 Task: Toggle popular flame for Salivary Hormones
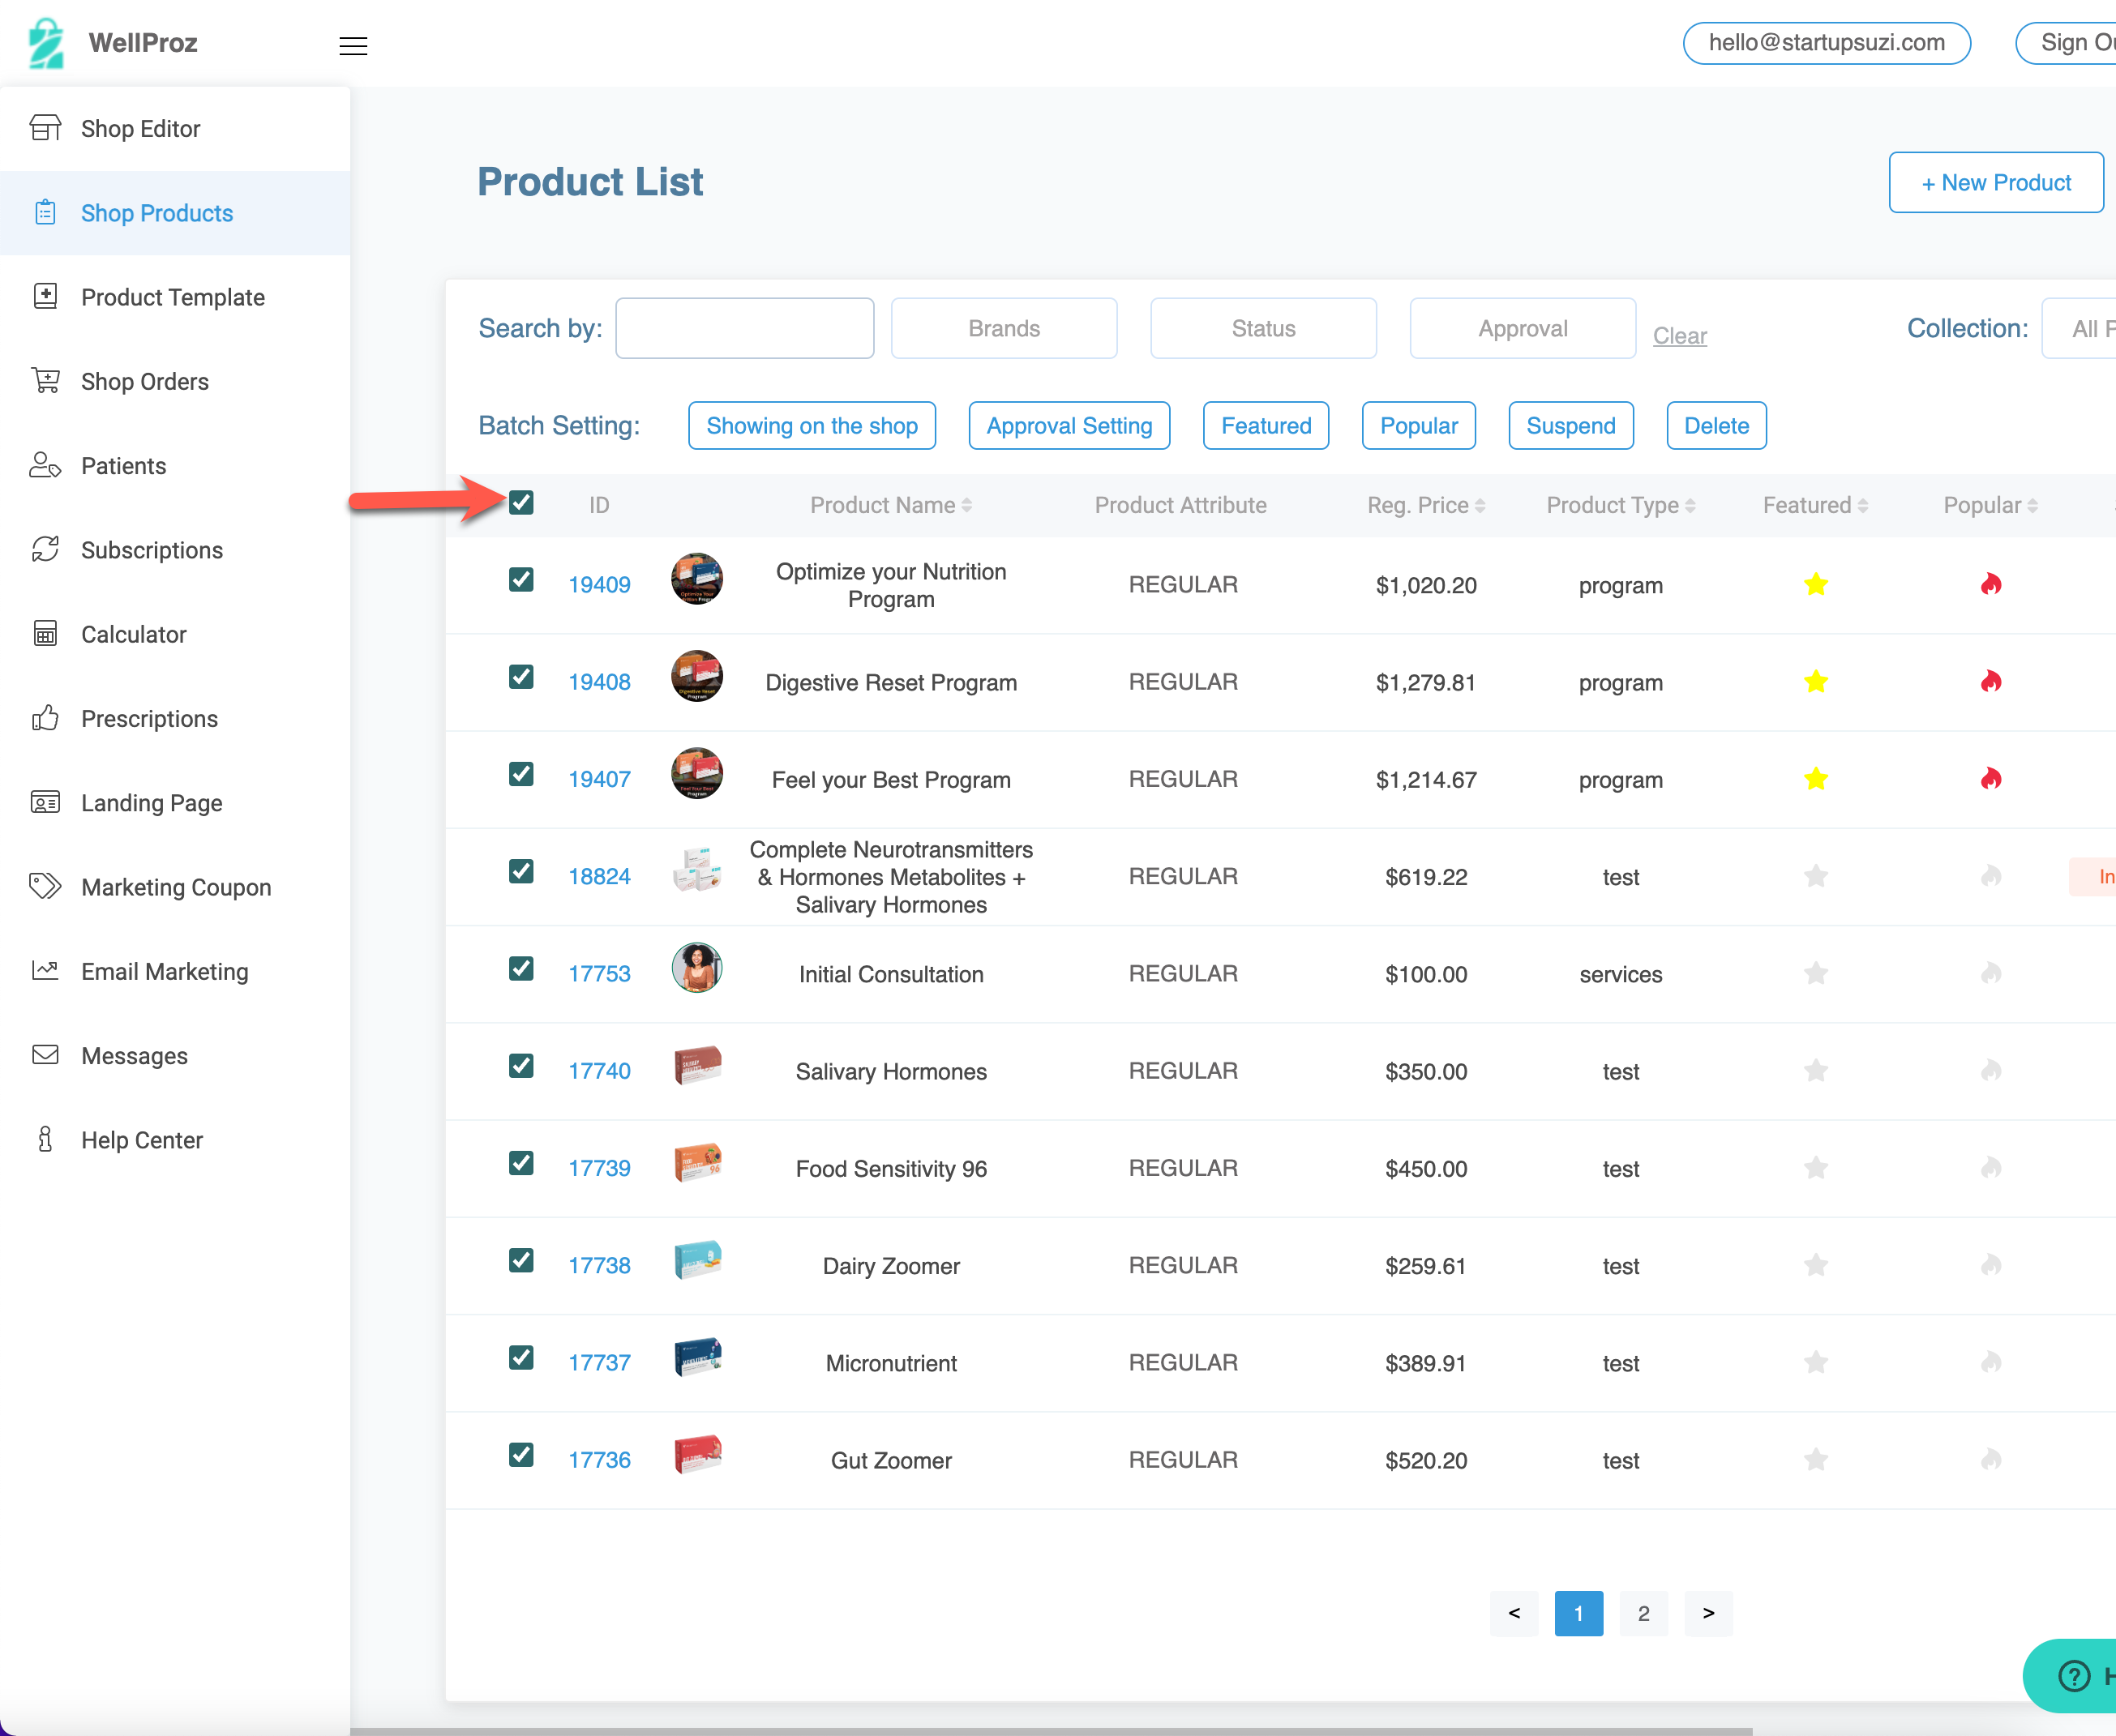coord(1990,1071)
